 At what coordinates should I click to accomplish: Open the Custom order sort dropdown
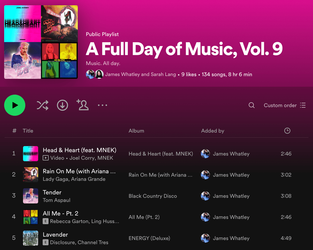point(285,105)
